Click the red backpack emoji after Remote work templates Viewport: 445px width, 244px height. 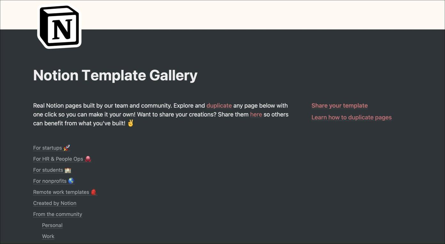coord(94,192)
